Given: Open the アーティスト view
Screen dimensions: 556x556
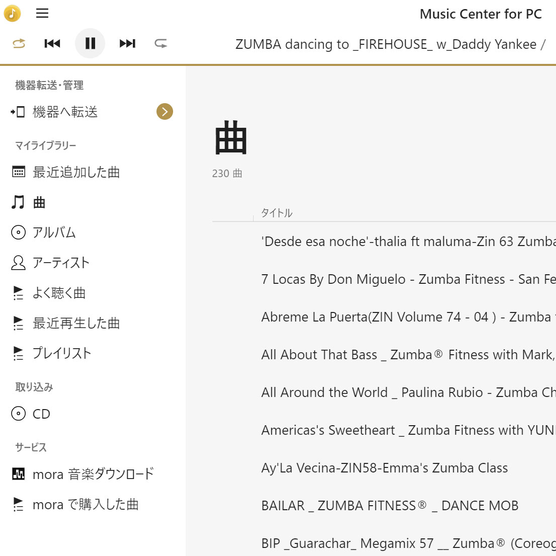Looking at the screenshot, I should 61,263.
